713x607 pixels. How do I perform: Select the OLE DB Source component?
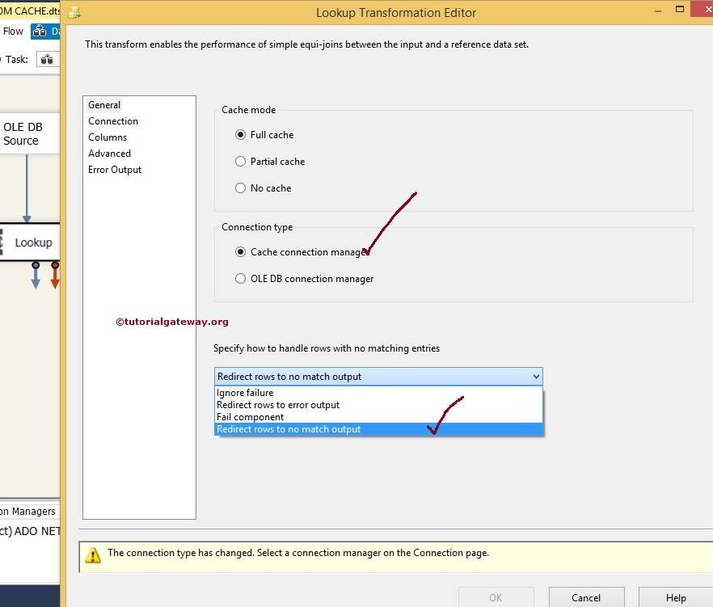click(x=24, y=133)
